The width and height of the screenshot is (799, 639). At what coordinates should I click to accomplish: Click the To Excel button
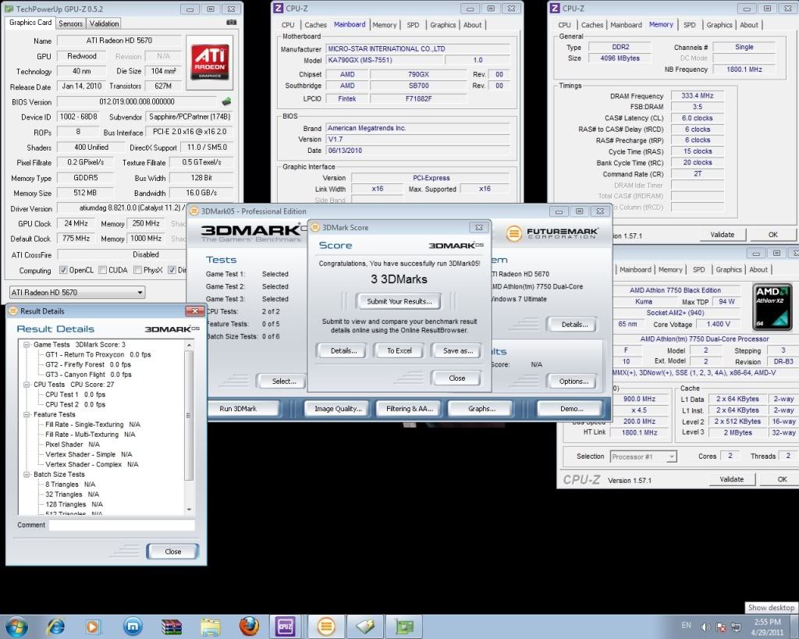click(x=399, y=351)
